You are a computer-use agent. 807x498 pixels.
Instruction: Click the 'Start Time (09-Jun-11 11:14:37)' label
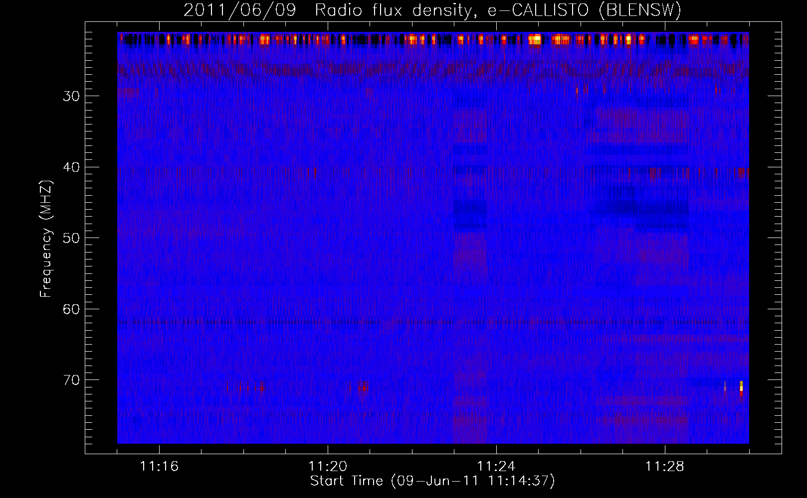tap(432, 481)
